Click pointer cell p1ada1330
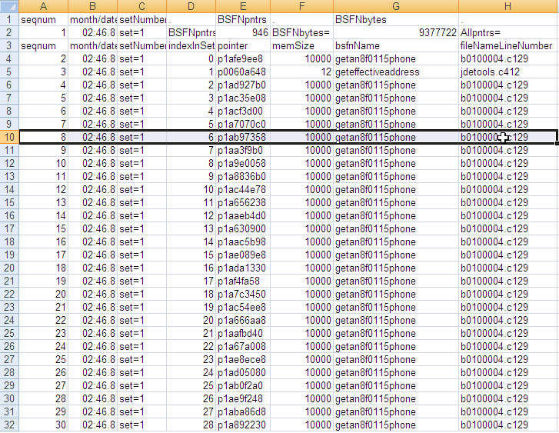 (243, 268)
